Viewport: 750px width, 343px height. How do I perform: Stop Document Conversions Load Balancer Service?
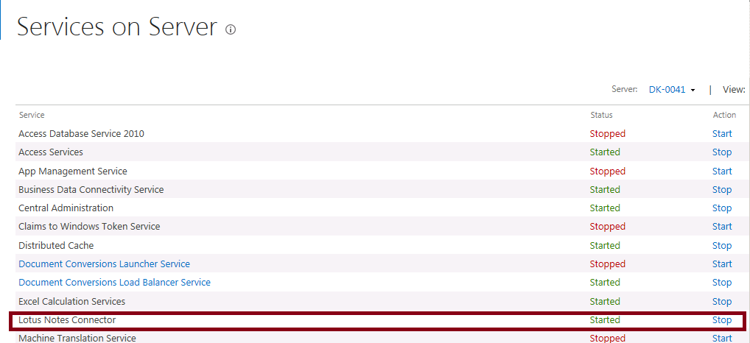[x=722, y=283]
